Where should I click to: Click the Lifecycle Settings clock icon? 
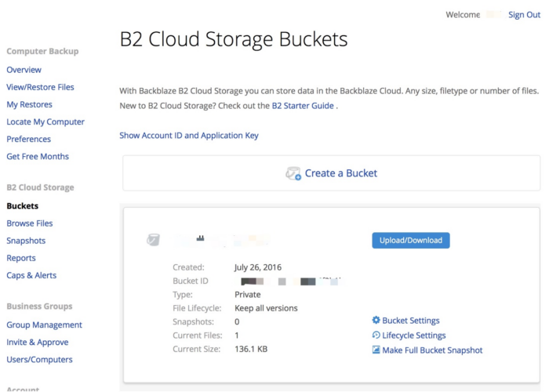[376, 335]
